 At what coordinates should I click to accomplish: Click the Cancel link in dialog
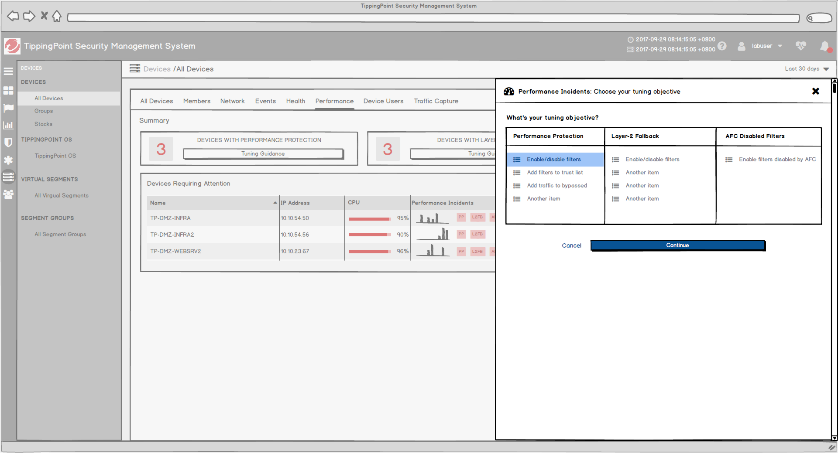(x=571, y=245)
